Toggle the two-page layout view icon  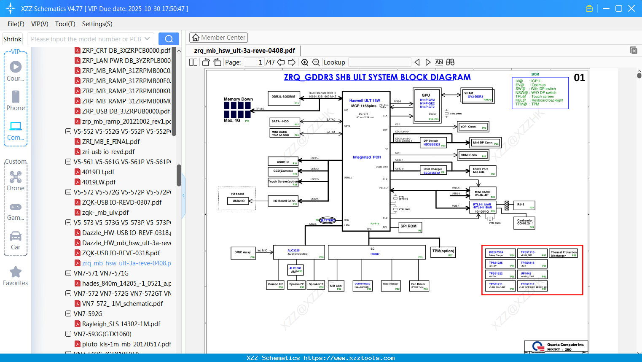tap(193, 62)
